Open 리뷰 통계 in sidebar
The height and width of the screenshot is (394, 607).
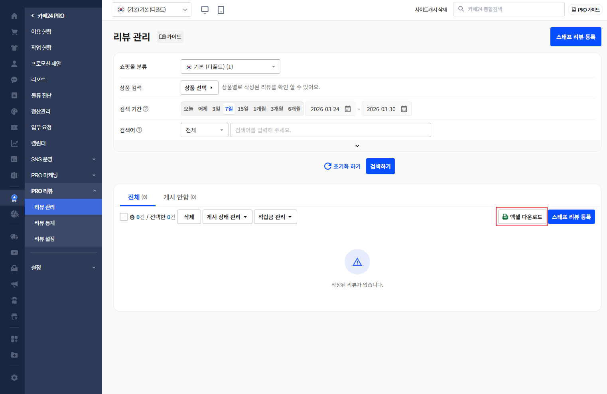tap(63, 223)
